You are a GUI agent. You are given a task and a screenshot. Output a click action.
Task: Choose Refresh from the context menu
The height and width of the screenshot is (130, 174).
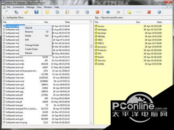35,53
